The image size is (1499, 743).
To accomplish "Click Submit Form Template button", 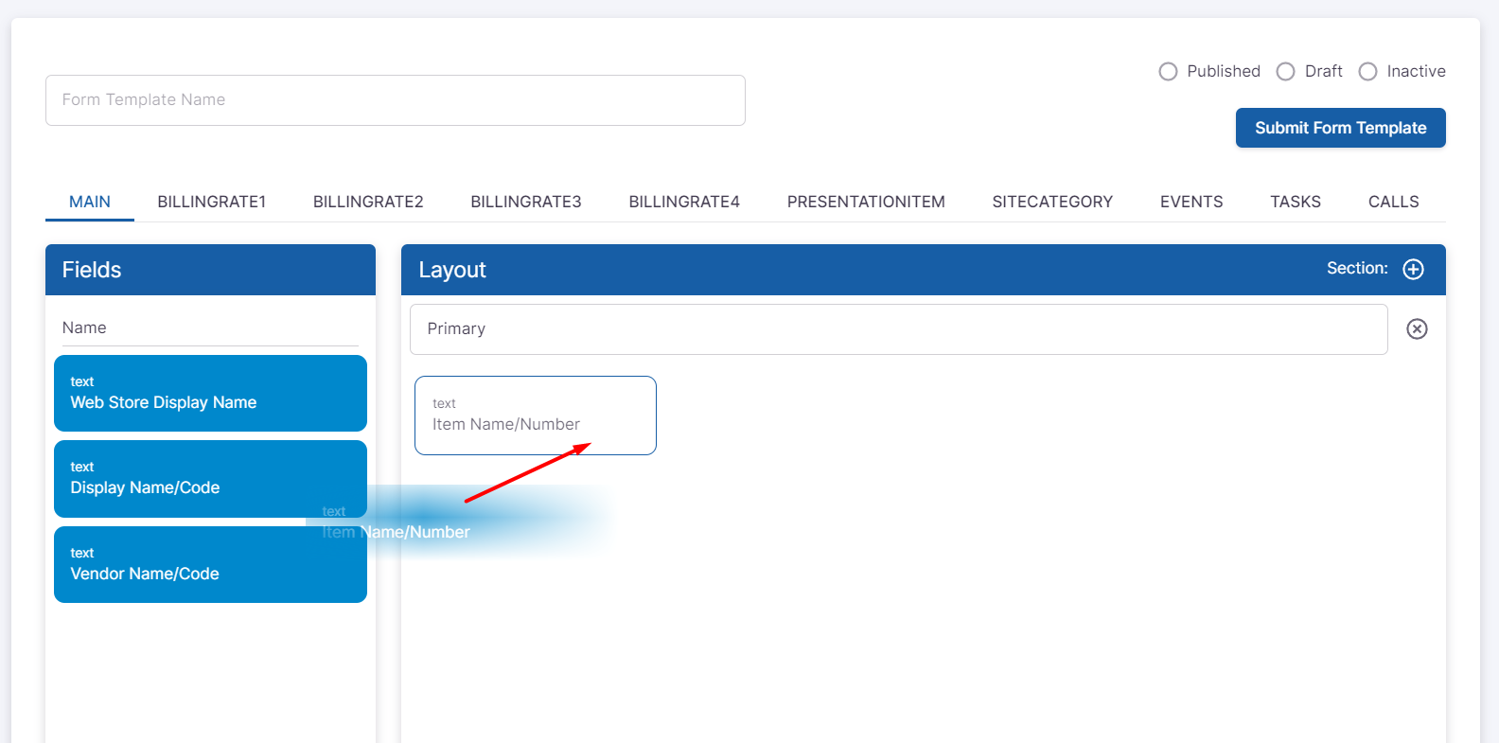I will (1340, 128).
